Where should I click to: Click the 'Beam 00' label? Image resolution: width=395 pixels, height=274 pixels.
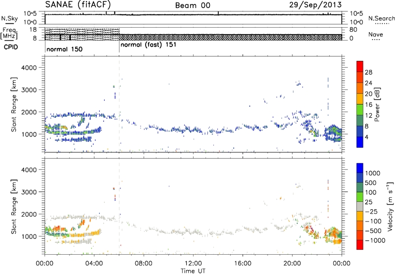coord(193,5)
